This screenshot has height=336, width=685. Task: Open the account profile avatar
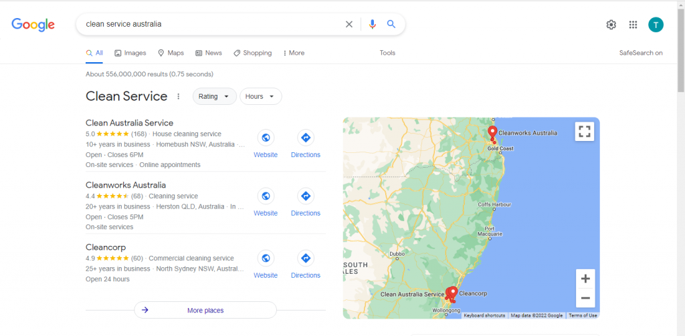pos(656,25)
